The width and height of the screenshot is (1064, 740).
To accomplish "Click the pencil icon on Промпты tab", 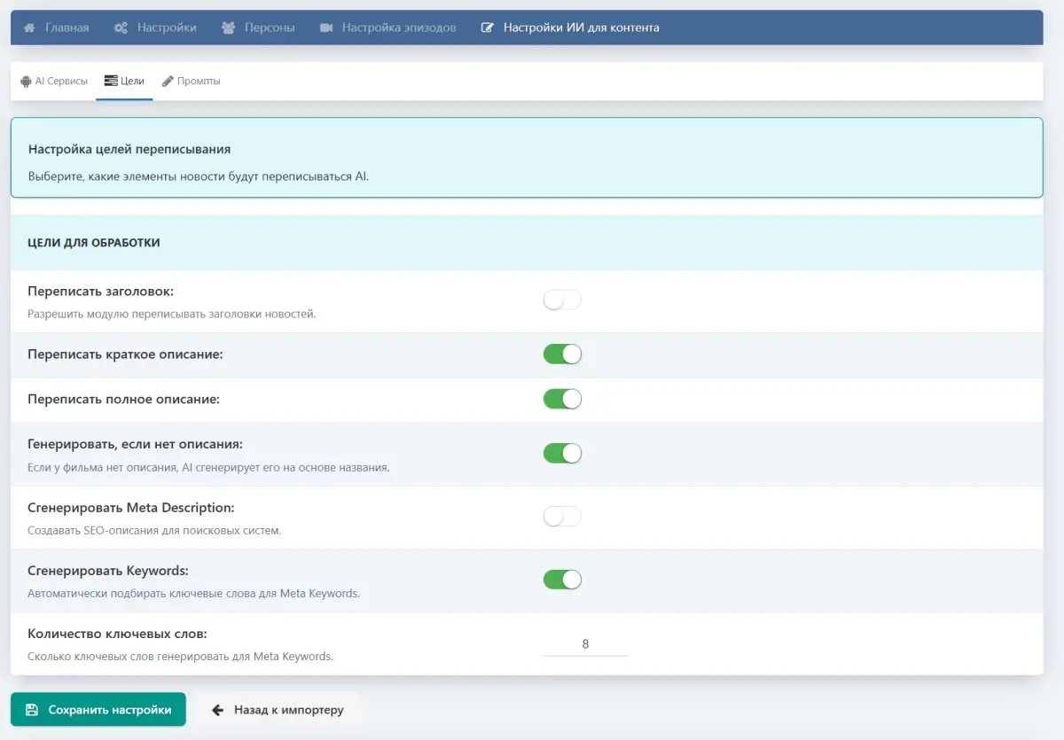I will (168, 81).
